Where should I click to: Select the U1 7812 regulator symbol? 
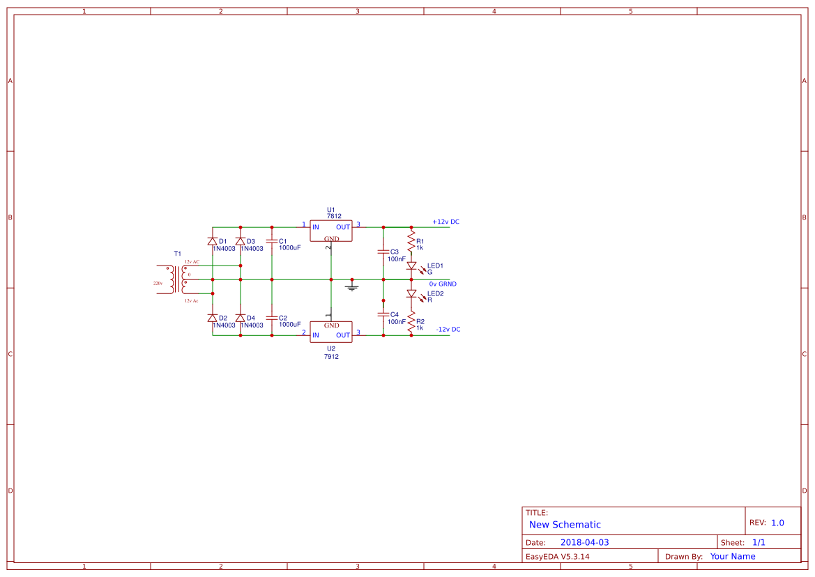click(330, 231)
